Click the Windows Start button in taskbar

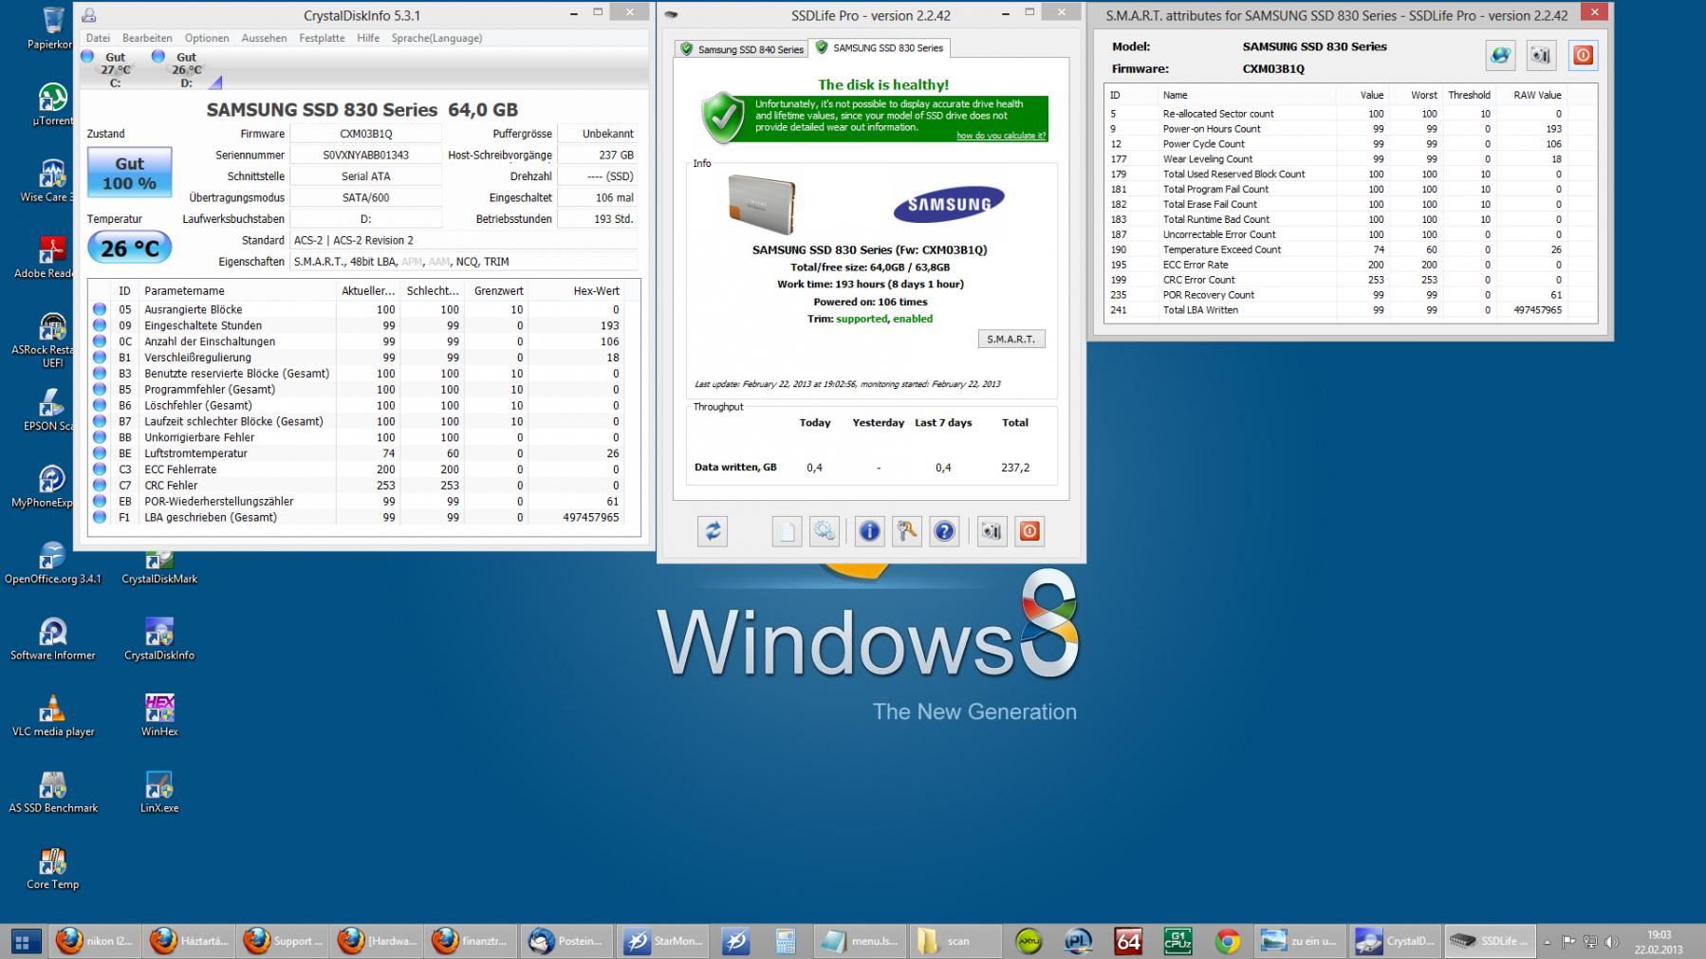[24, 942]
